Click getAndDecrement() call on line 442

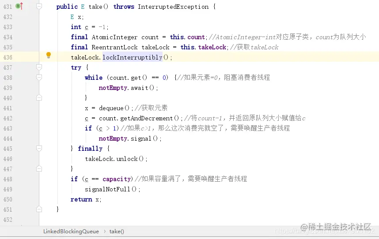click(x=149, y=118)
